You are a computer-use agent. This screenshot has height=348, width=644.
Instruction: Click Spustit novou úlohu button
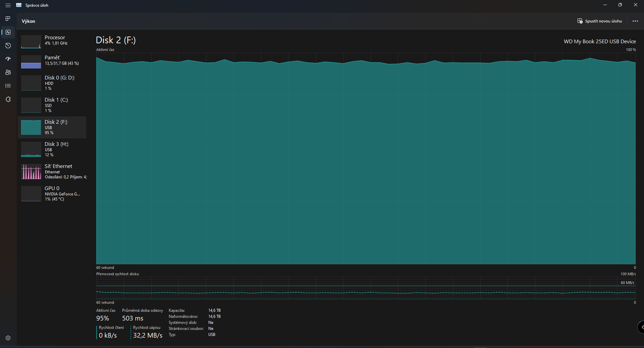point(599,21)
